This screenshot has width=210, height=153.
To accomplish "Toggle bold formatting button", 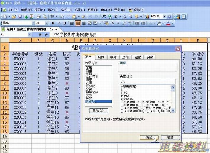I will 53,23.
